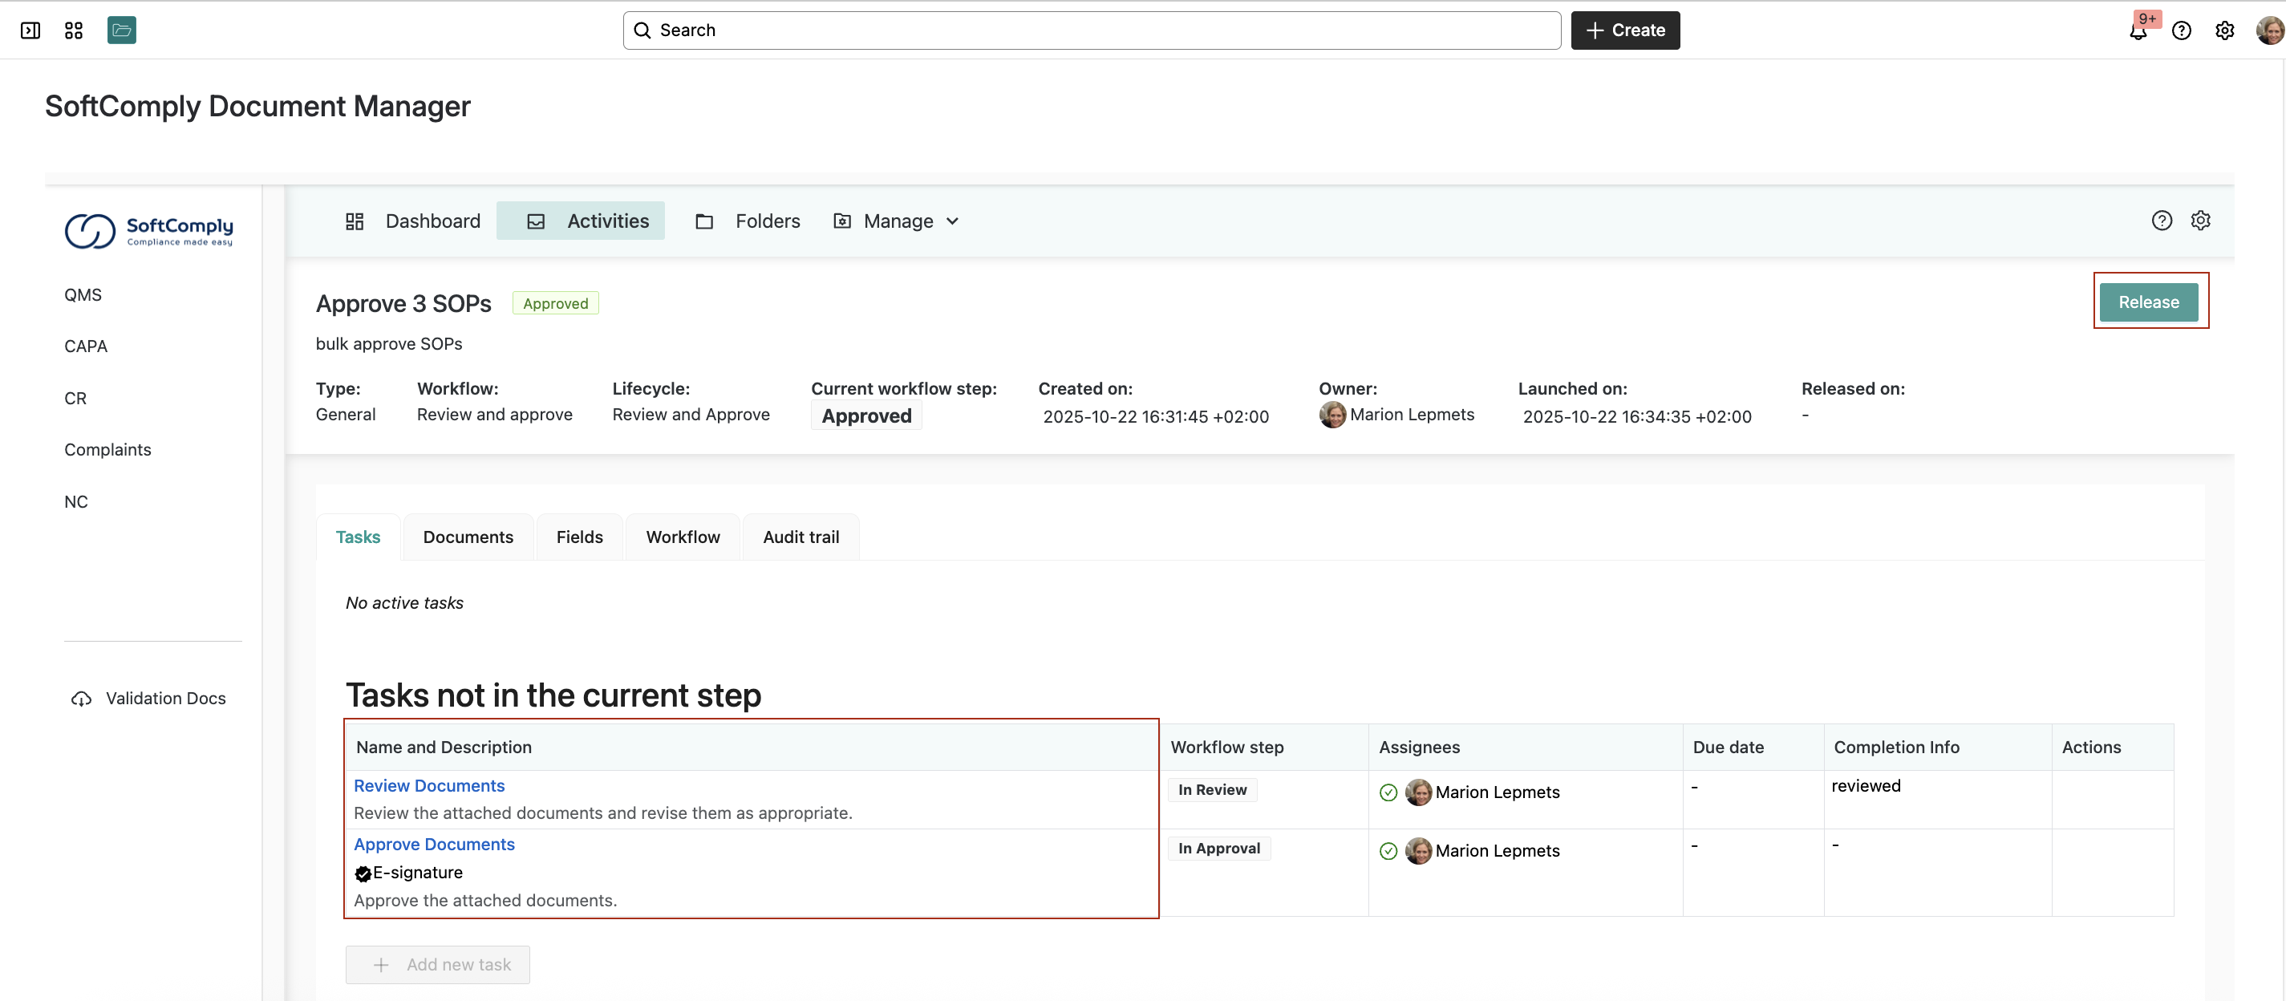This screenshot has height=1001, width=2286.
Task: Open the notifications bell icon
Action: point(2138,32)
